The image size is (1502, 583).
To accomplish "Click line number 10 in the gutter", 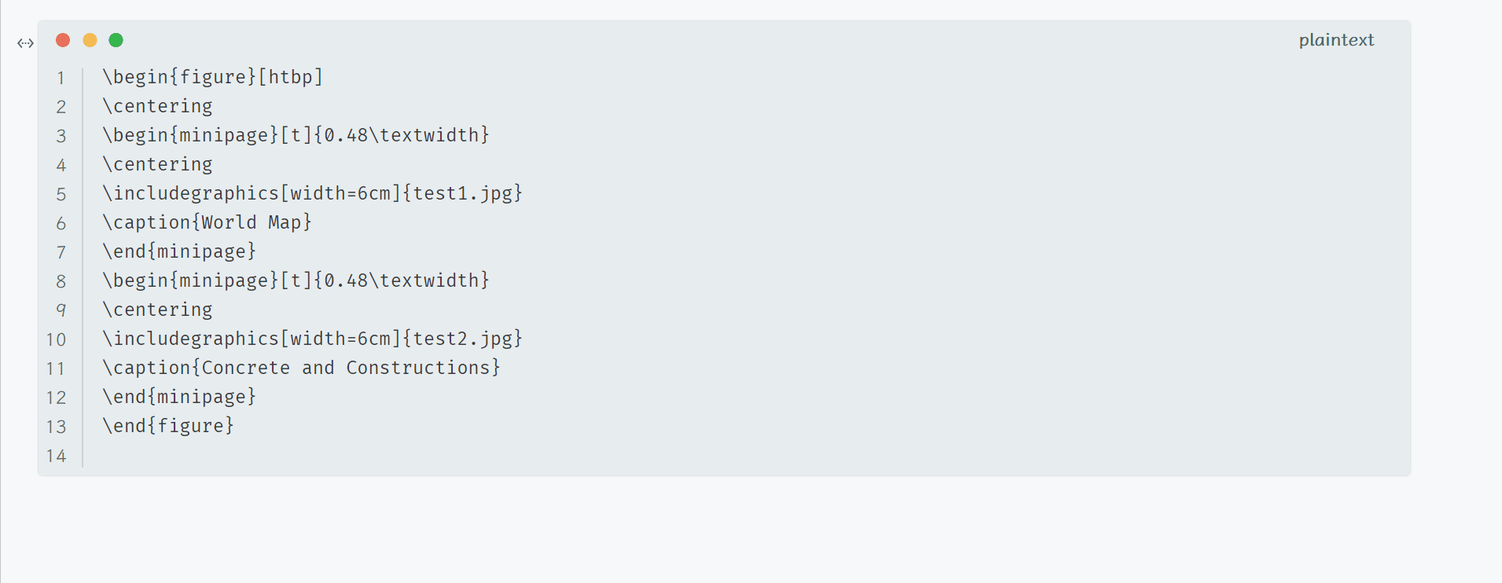I will [x=56, y=339].
